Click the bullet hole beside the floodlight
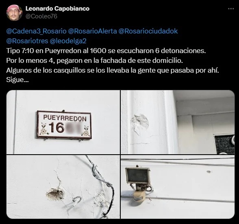239x224 pixels. pyautogui.click(x=209, y=172)
